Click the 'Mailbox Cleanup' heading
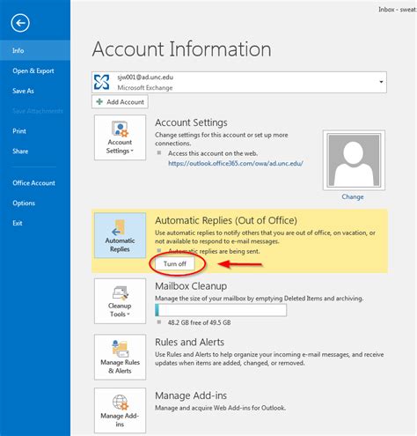 pyautogui.click(x=191, y=286)
